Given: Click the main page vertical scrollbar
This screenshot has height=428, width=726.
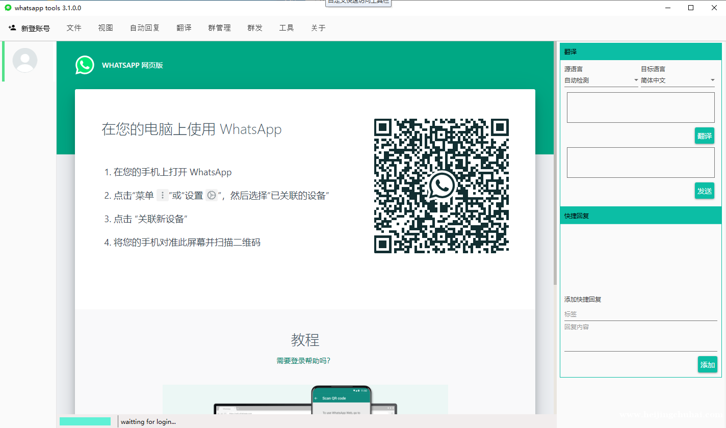Looking at the screenshot, I should (x=555, y=163).
